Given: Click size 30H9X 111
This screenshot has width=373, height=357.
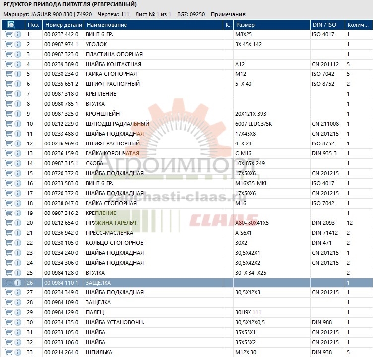Looking at the screenshot, I should tap(248, 312).
